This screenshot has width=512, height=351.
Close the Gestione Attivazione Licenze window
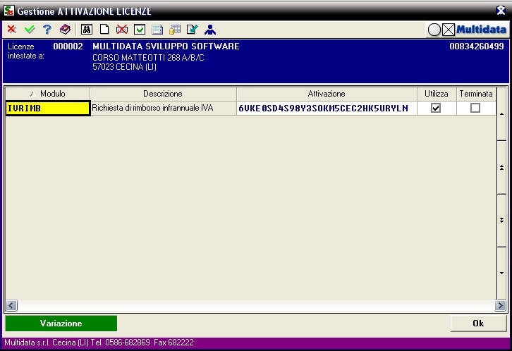pyautogui.click(x=501, y=11)
